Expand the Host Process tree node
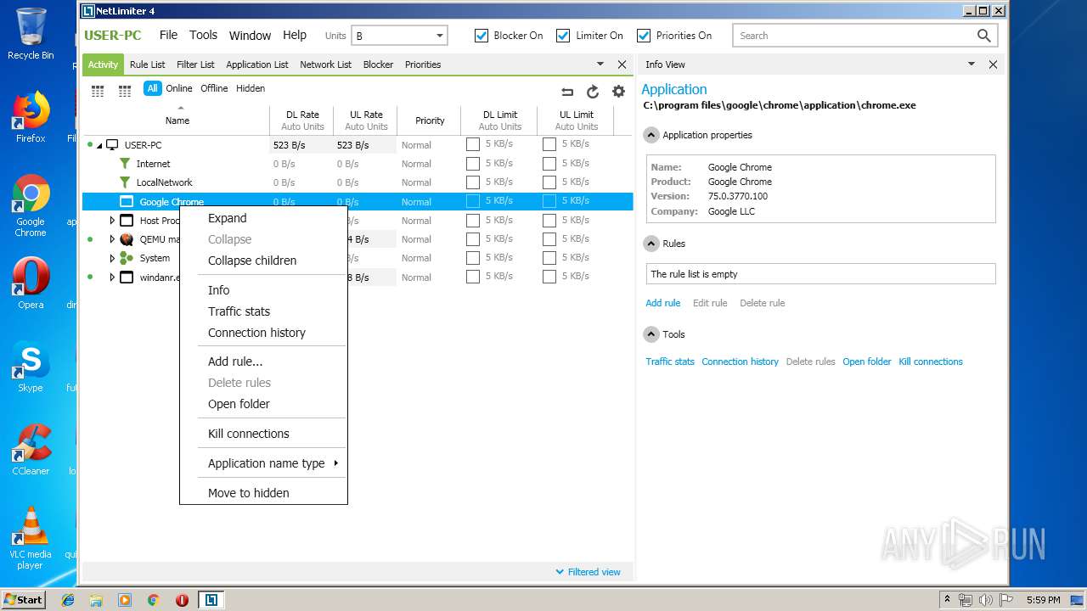 pos(112,221)
